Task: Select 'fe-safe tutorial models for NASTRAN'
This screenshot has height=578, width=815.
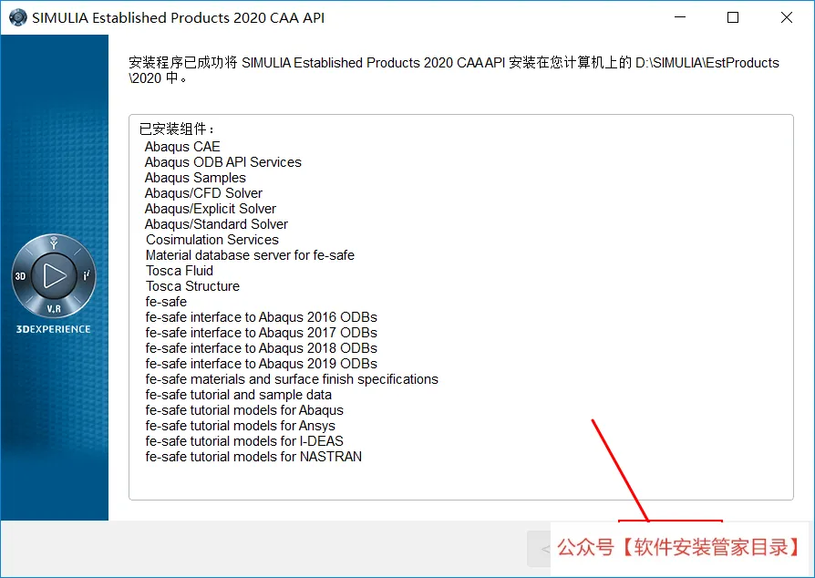Action: [x=253, y=457]
